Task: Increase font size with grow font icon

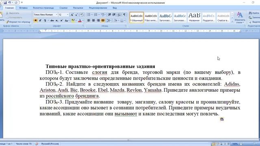Action: click(72, 15)
